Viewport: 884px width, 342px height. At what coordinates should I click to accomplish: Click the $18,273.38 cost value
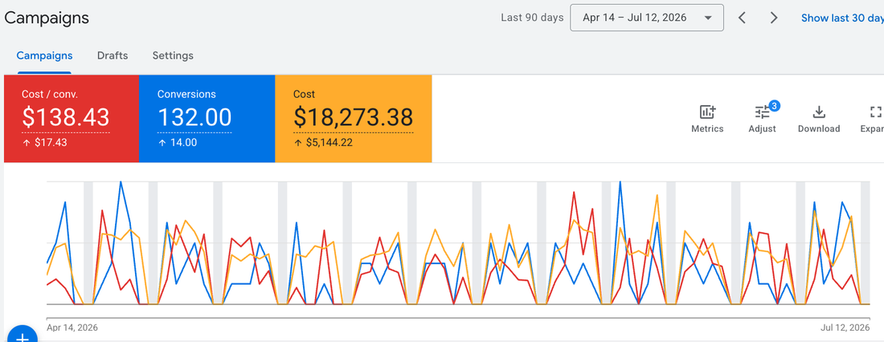[354, 117]
